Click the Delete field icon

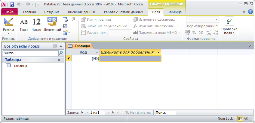coord(74,19)
